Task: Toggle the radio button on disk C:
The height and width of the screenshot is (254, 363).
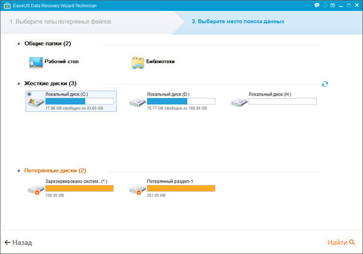Action: click(x=30, y=94)
